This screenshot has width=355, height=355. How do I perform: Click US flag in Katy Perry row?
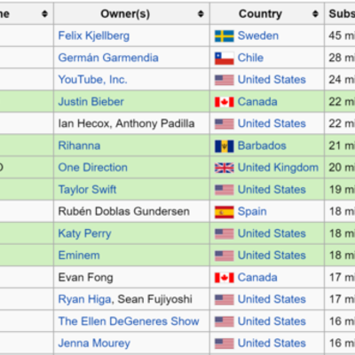click(x=225, y=233)
